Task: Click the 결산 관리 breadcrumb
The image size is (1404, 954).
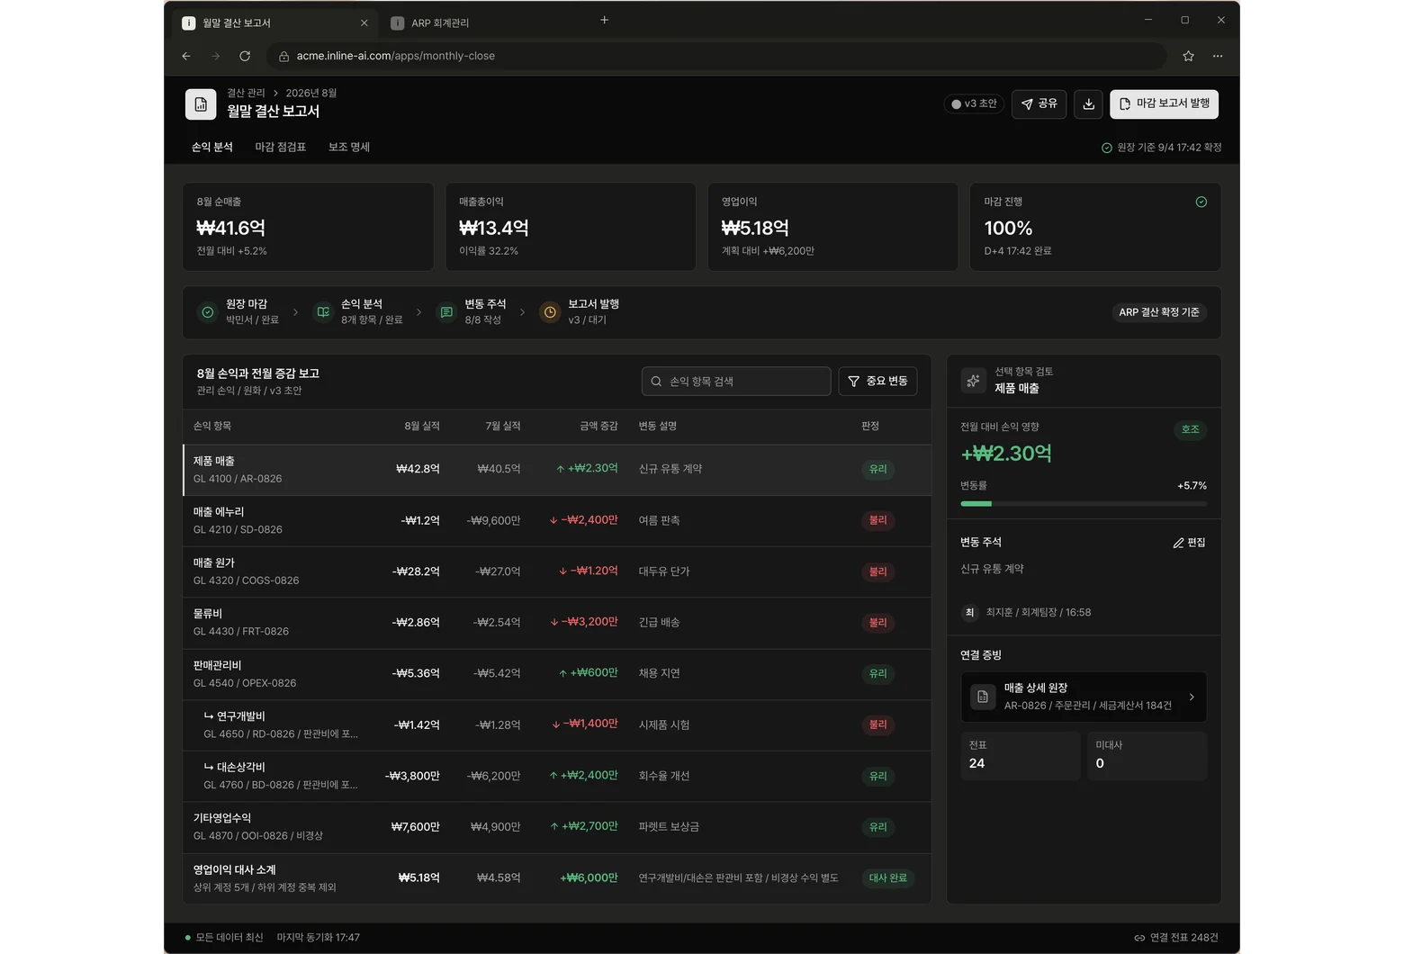Action: [246, 93]
